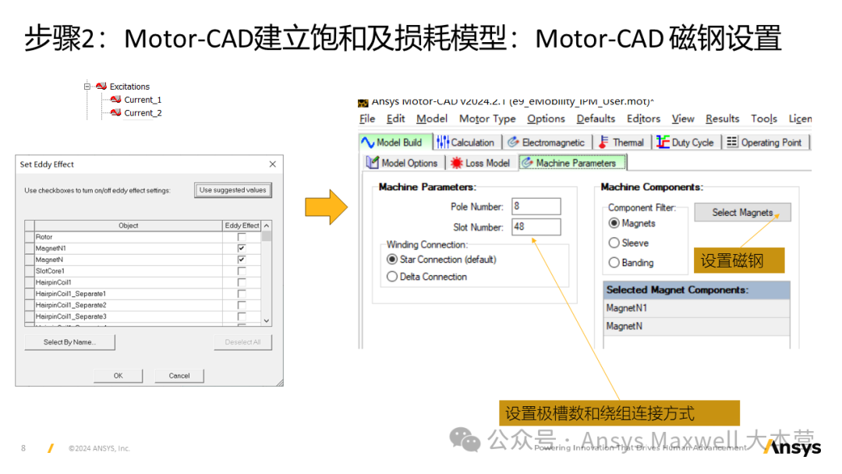Click the Select Magnets button

tap(743, 212)
